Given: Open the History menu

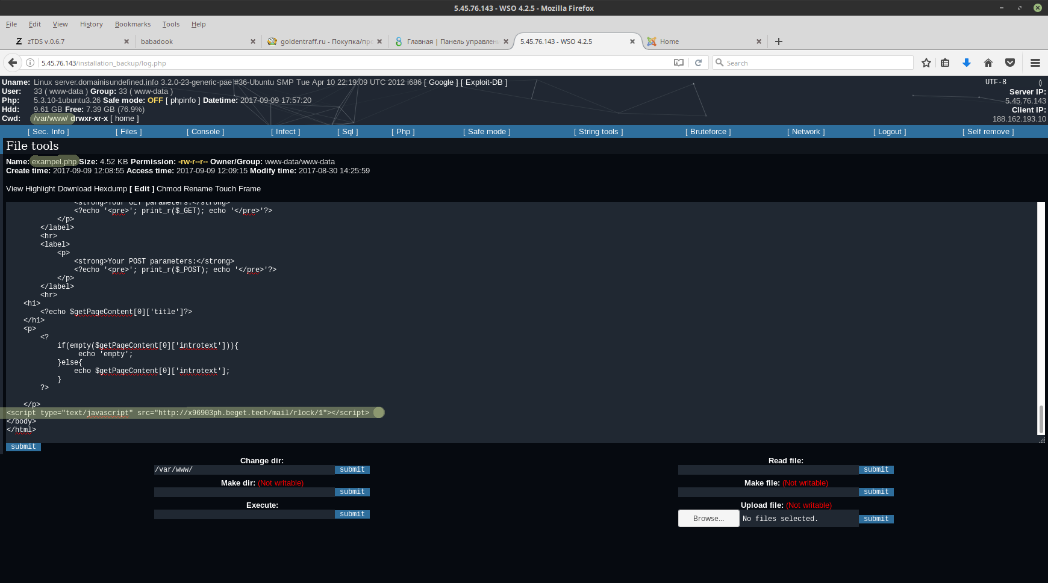Looking at the screenshot, I should coord(92,24).
